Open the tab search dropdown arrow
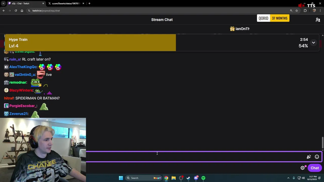Screen dimensions: 324x182 tap(3, 4)
